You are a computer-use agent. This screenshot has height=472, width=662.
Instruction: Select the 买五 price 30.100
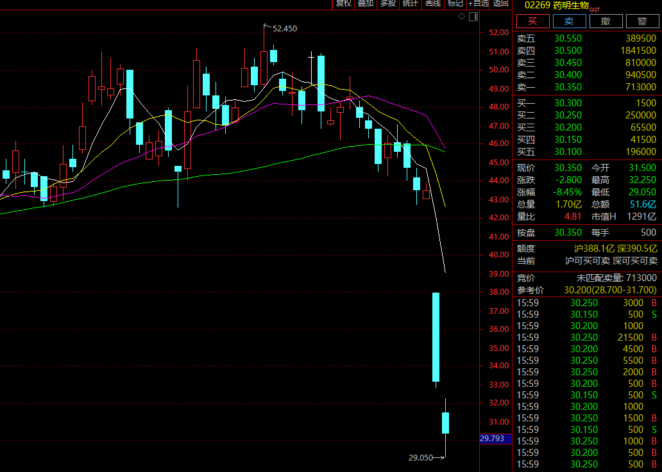click(568, 152)
